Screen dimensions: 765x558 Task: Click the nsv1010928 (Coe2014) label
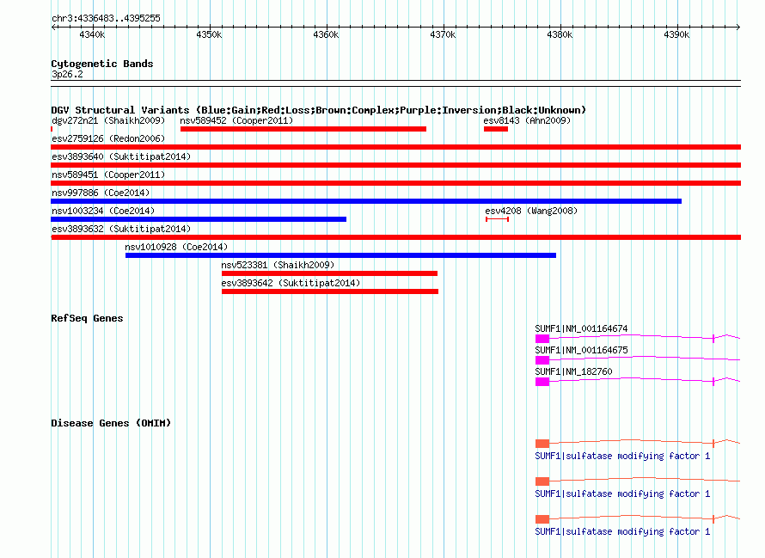click(176, 247)
